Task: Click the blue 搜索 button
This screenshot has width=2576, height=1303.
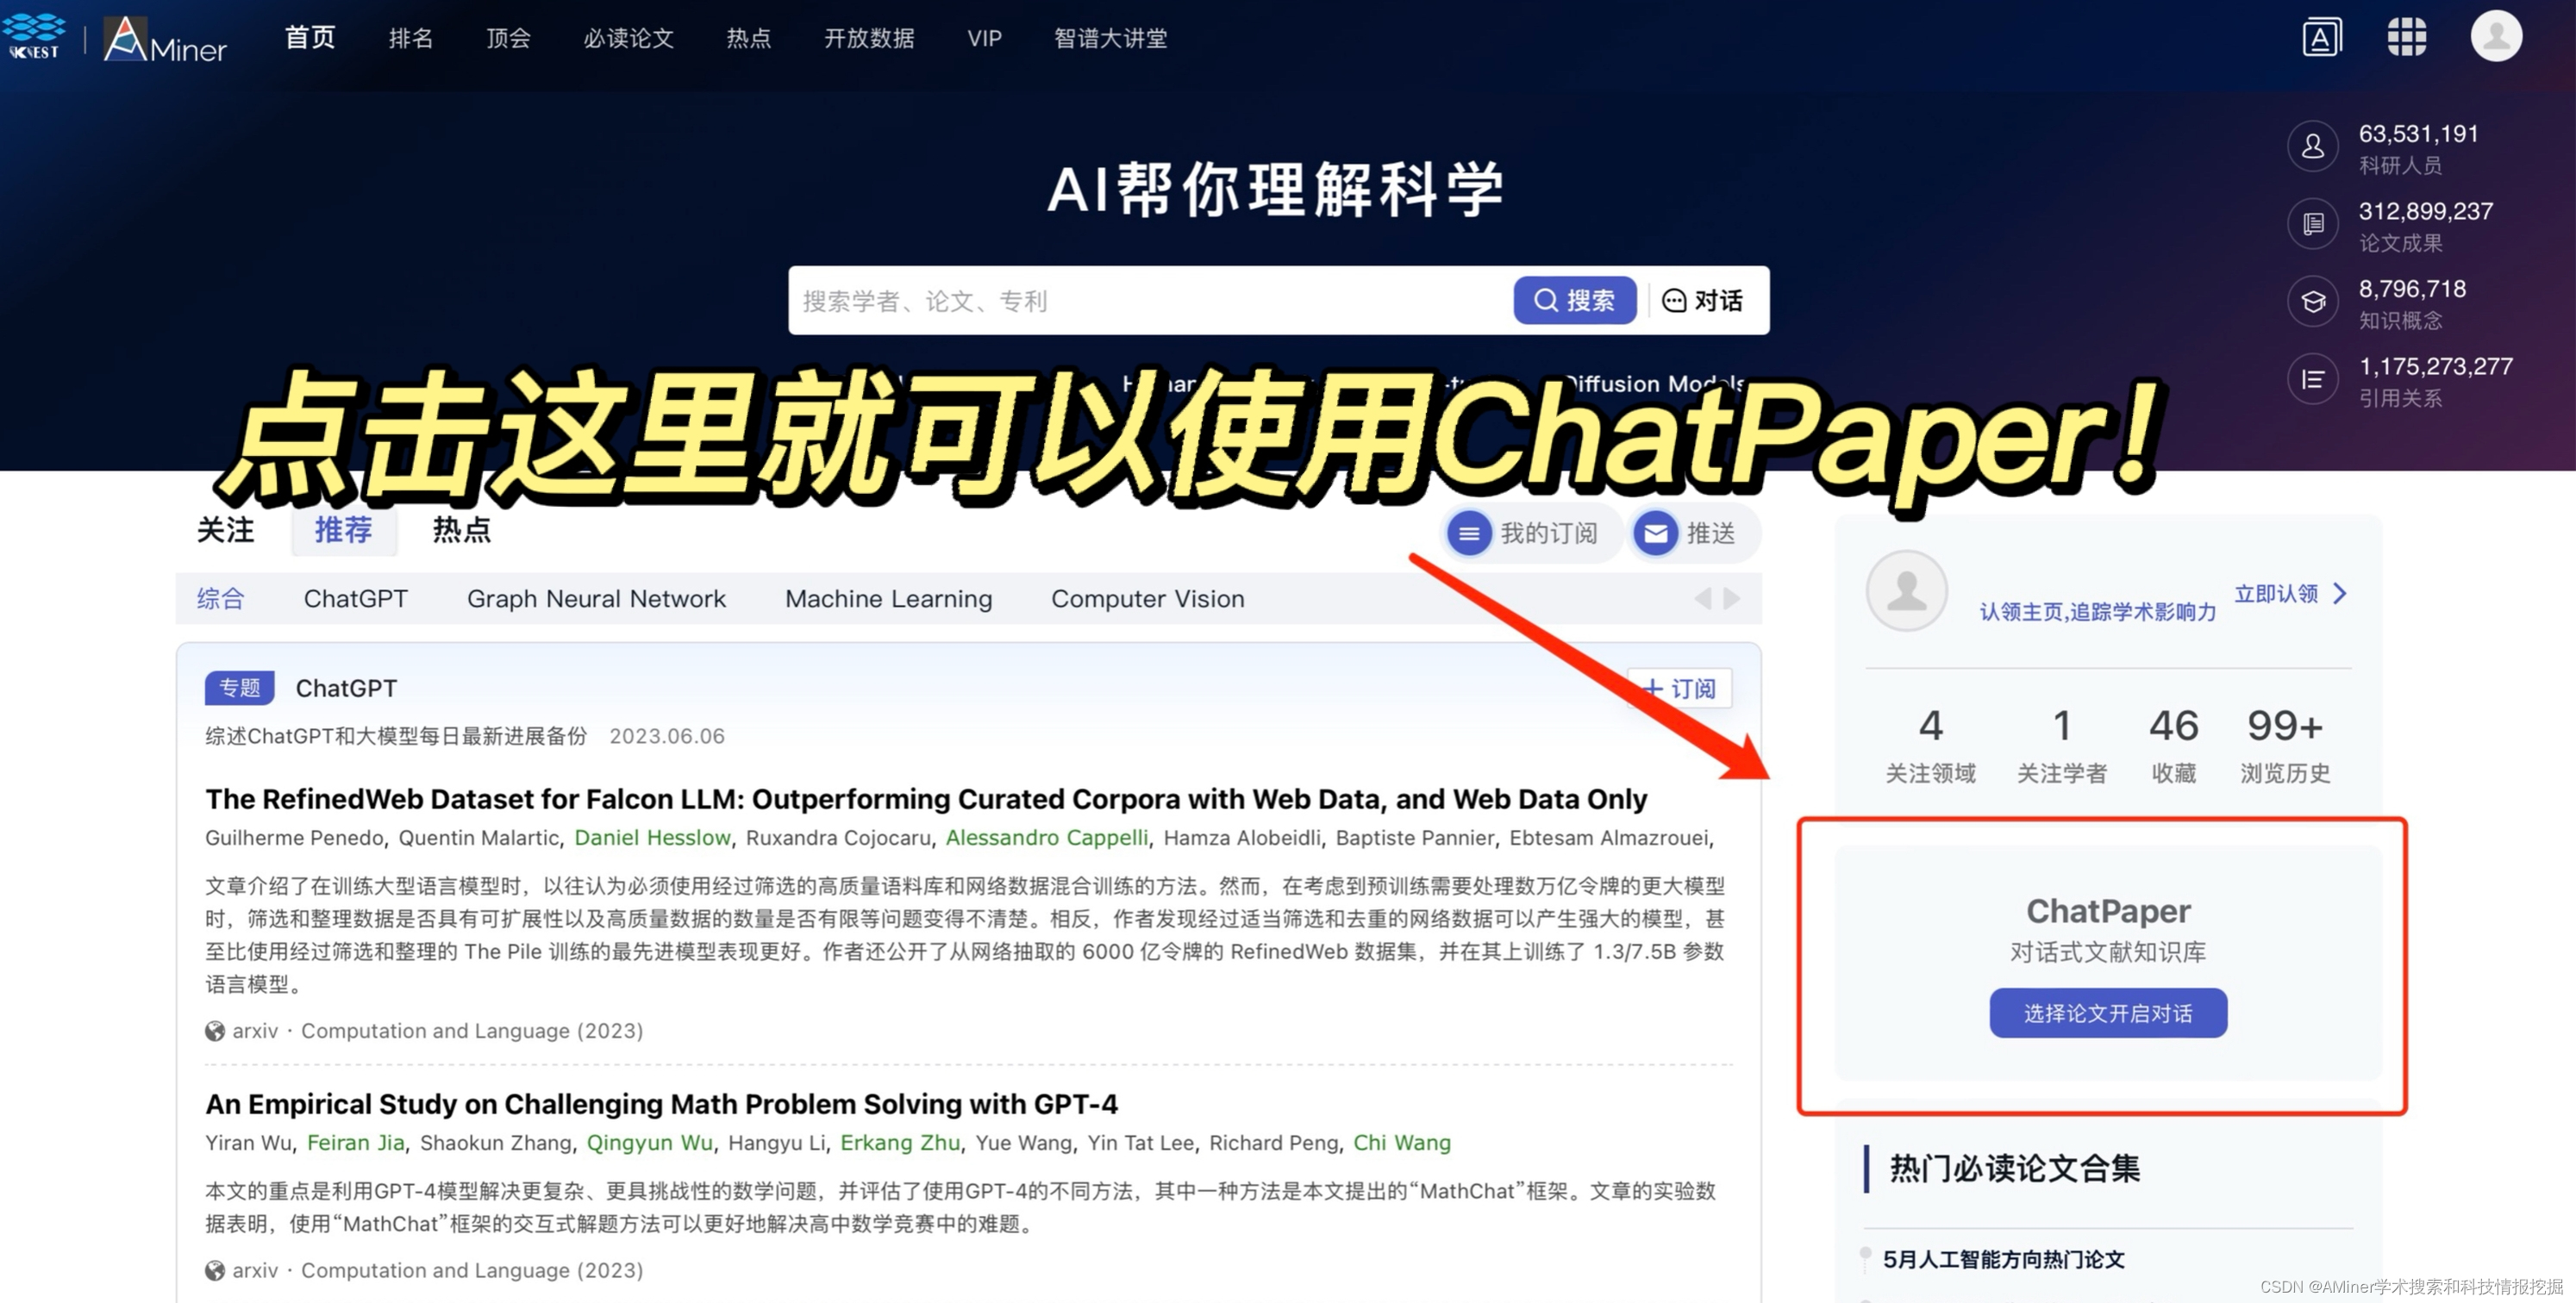Action: pos(1575,301)
